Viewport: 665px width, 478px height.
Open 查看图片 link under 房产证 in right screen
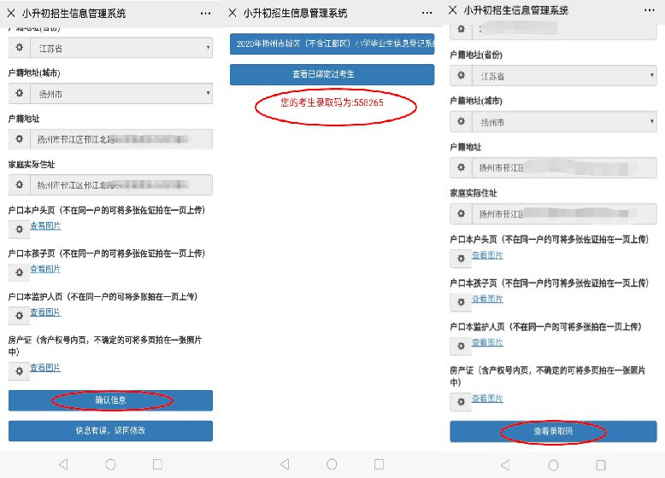point(487,399)
